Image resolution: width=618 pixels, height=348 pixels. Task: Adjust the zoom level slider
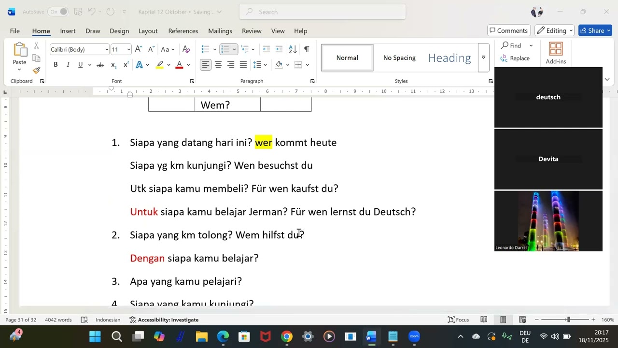coord(568,319)
